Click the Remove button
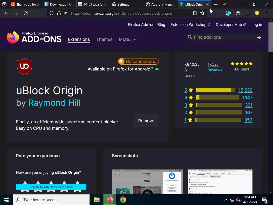273x205 pixels. coord(146,121)
